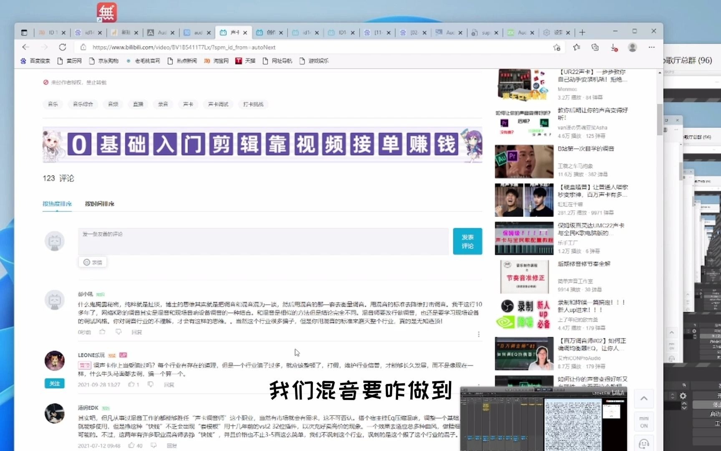This screenshot has height=451, width=721.
Task: Open the 0基础入门剪辑 banner ad
Action: click(262, 144)
